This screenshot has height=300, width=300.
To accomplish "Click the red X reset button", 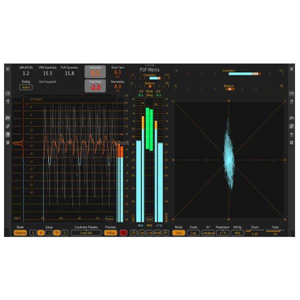I will tap(123, 232).
